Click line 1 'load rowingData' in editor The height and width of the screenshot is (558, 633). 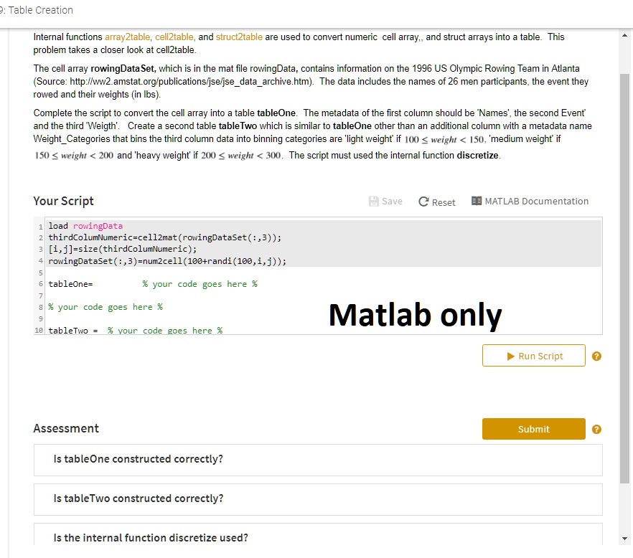pos(85,226)
